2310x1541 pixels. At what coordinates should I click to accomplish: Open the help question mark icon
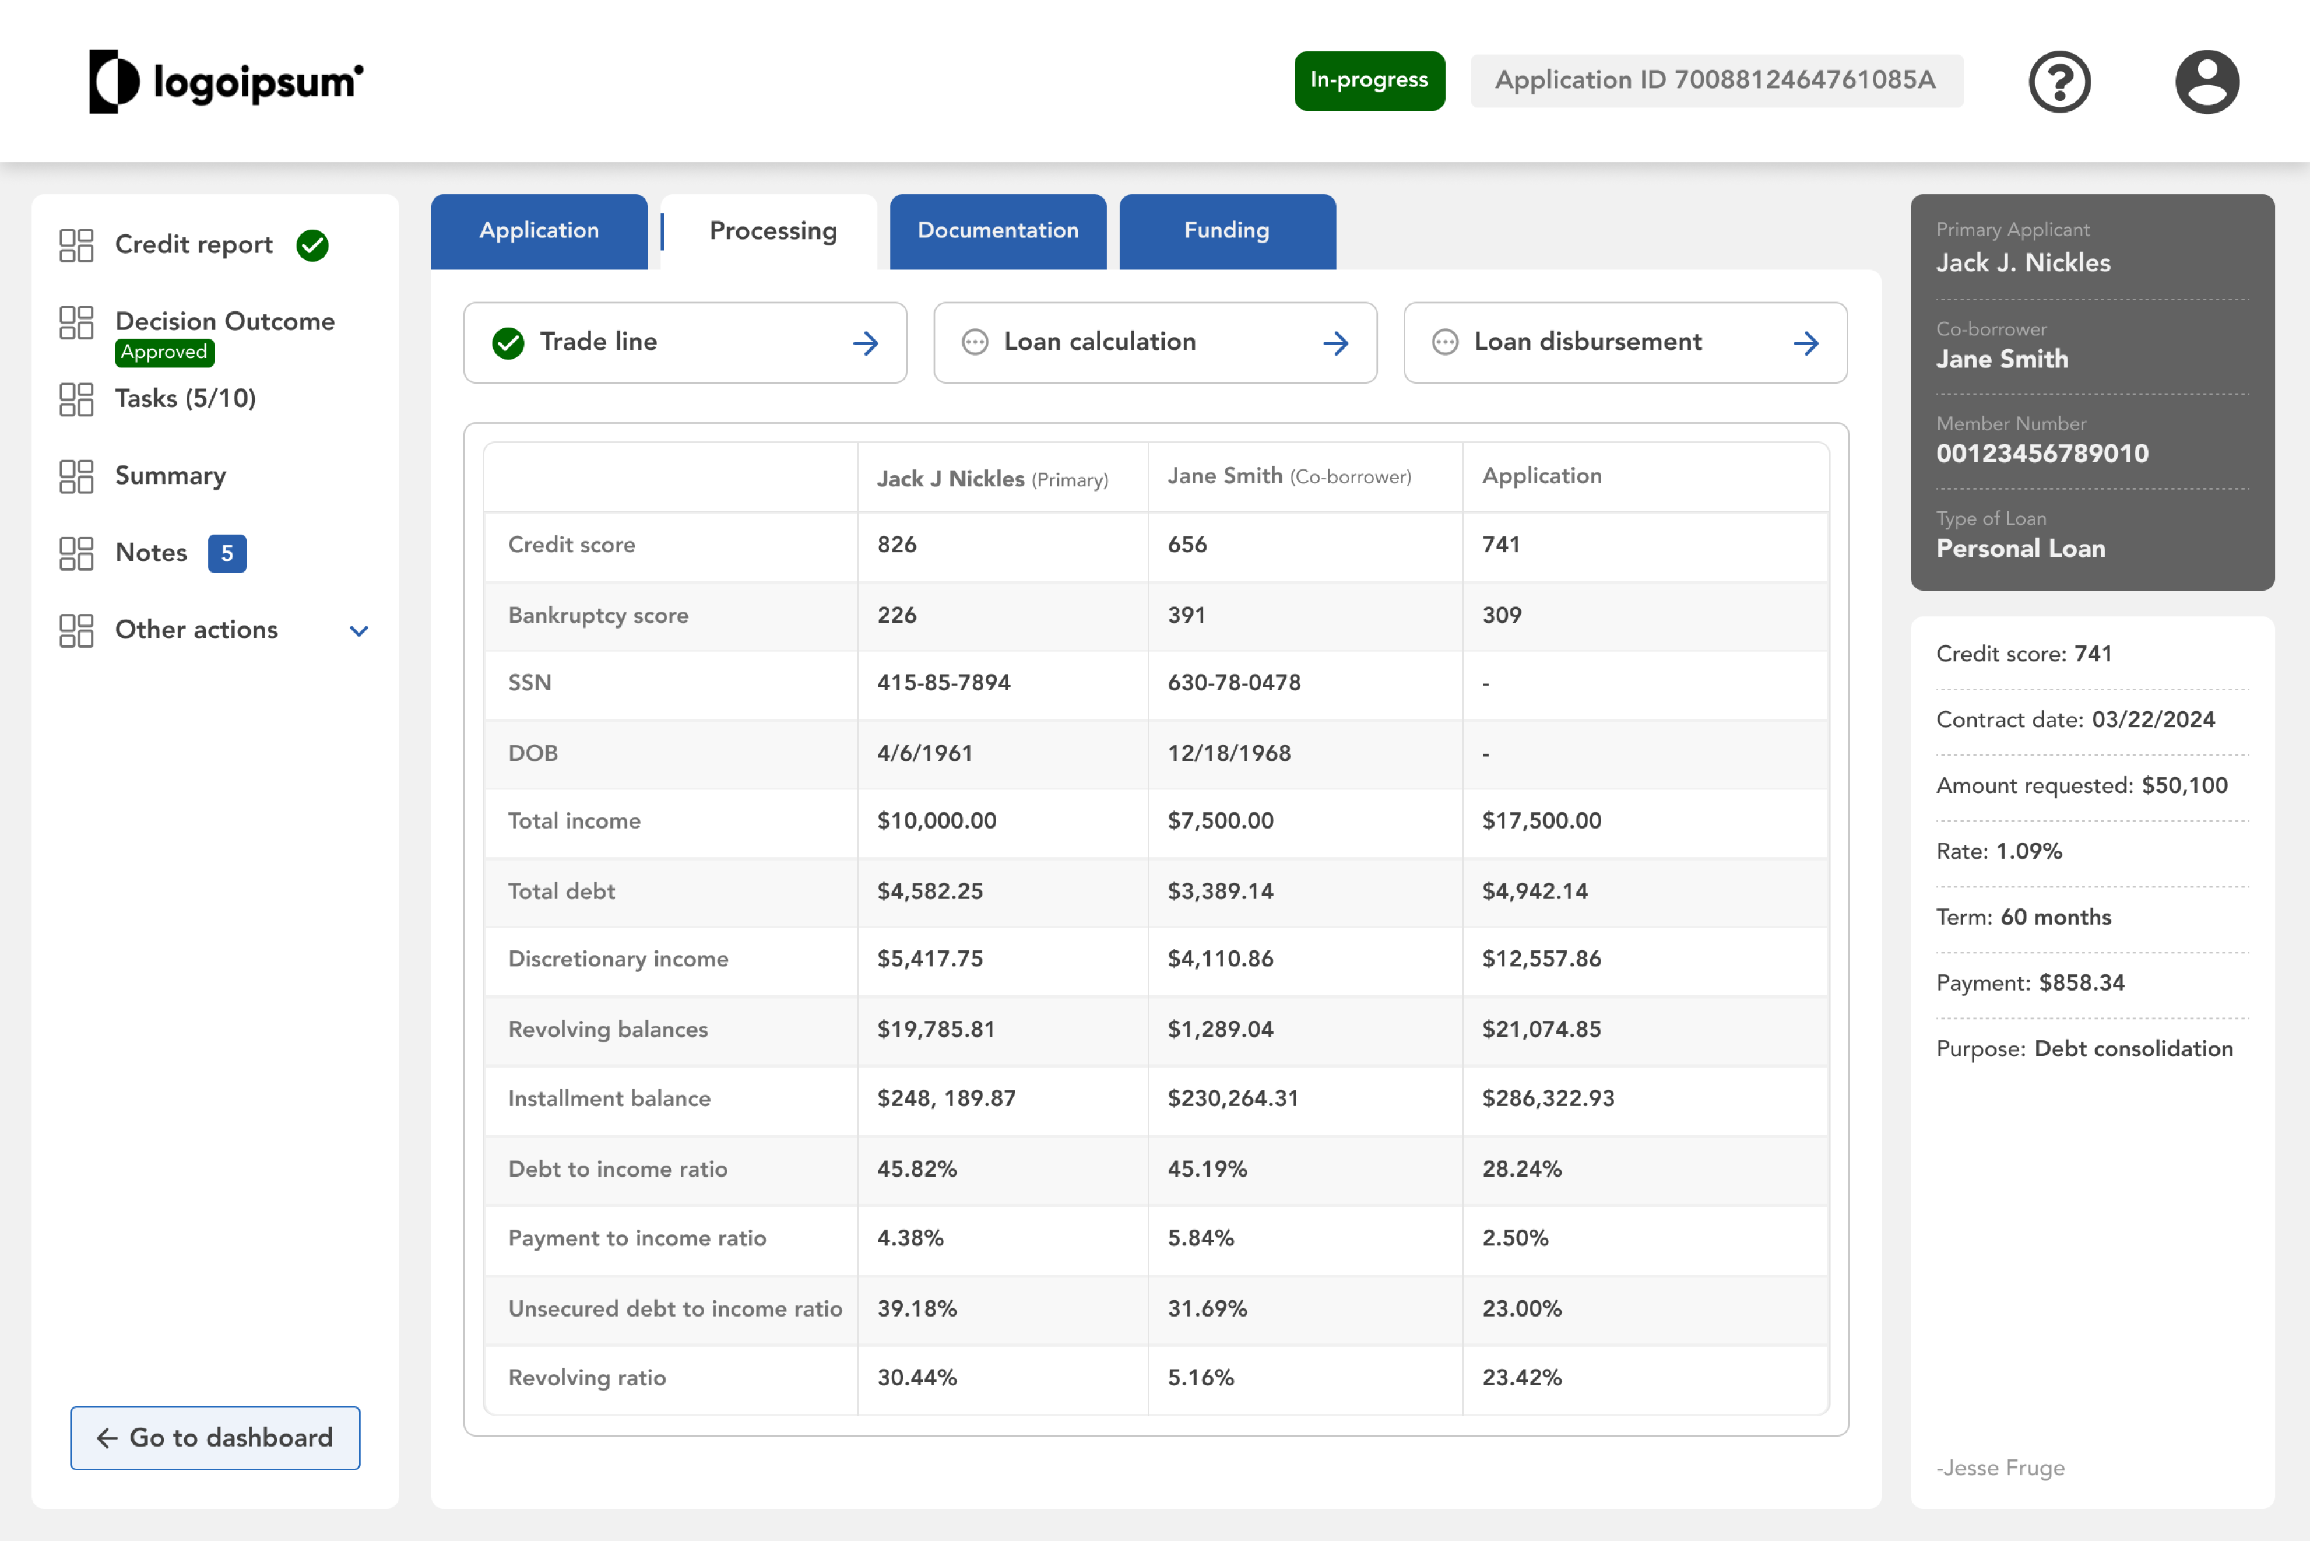(x=2058, y=82)
